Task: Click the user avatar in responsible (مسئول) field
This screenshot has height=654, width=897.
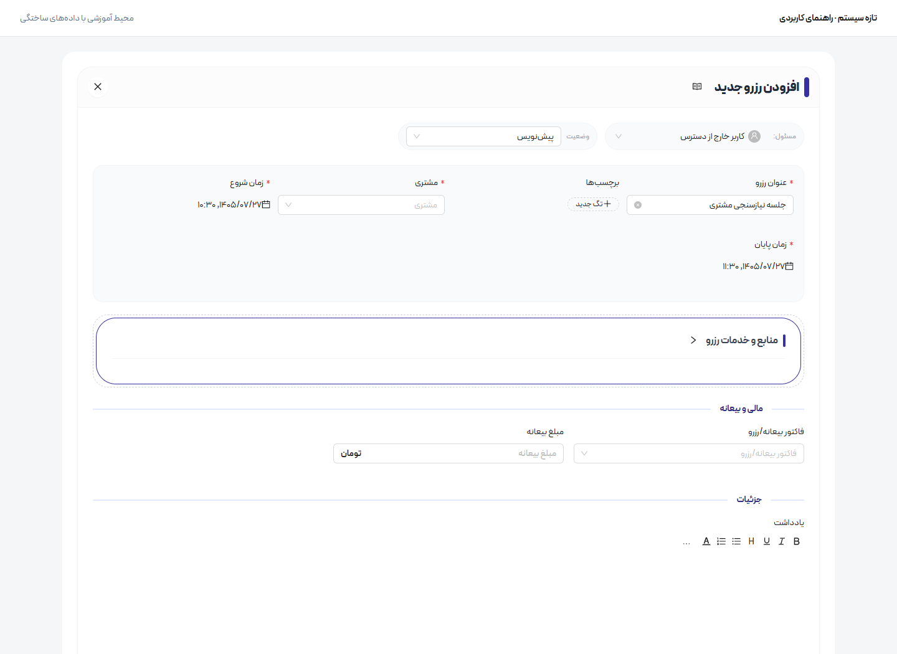Action: tap(754, 136)
